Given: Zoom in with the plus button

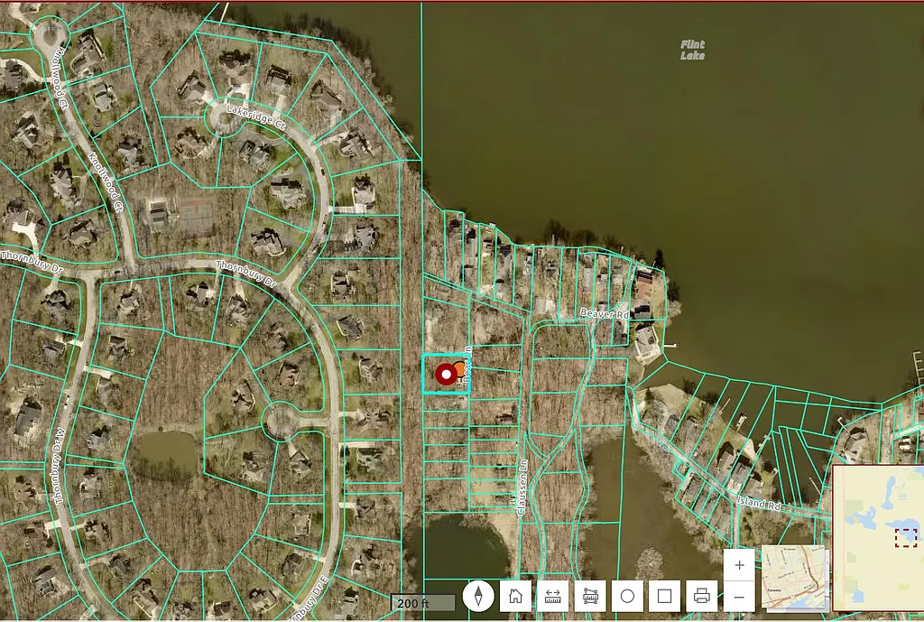Looking at the screenshot, I should 739,565.
